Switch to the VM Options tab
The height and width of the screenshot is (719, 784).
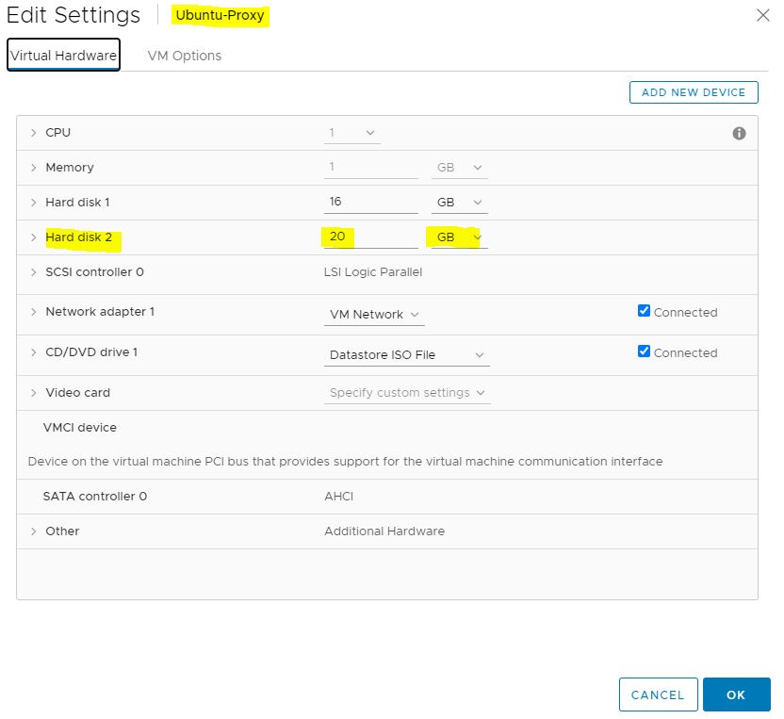pos(184,56)
